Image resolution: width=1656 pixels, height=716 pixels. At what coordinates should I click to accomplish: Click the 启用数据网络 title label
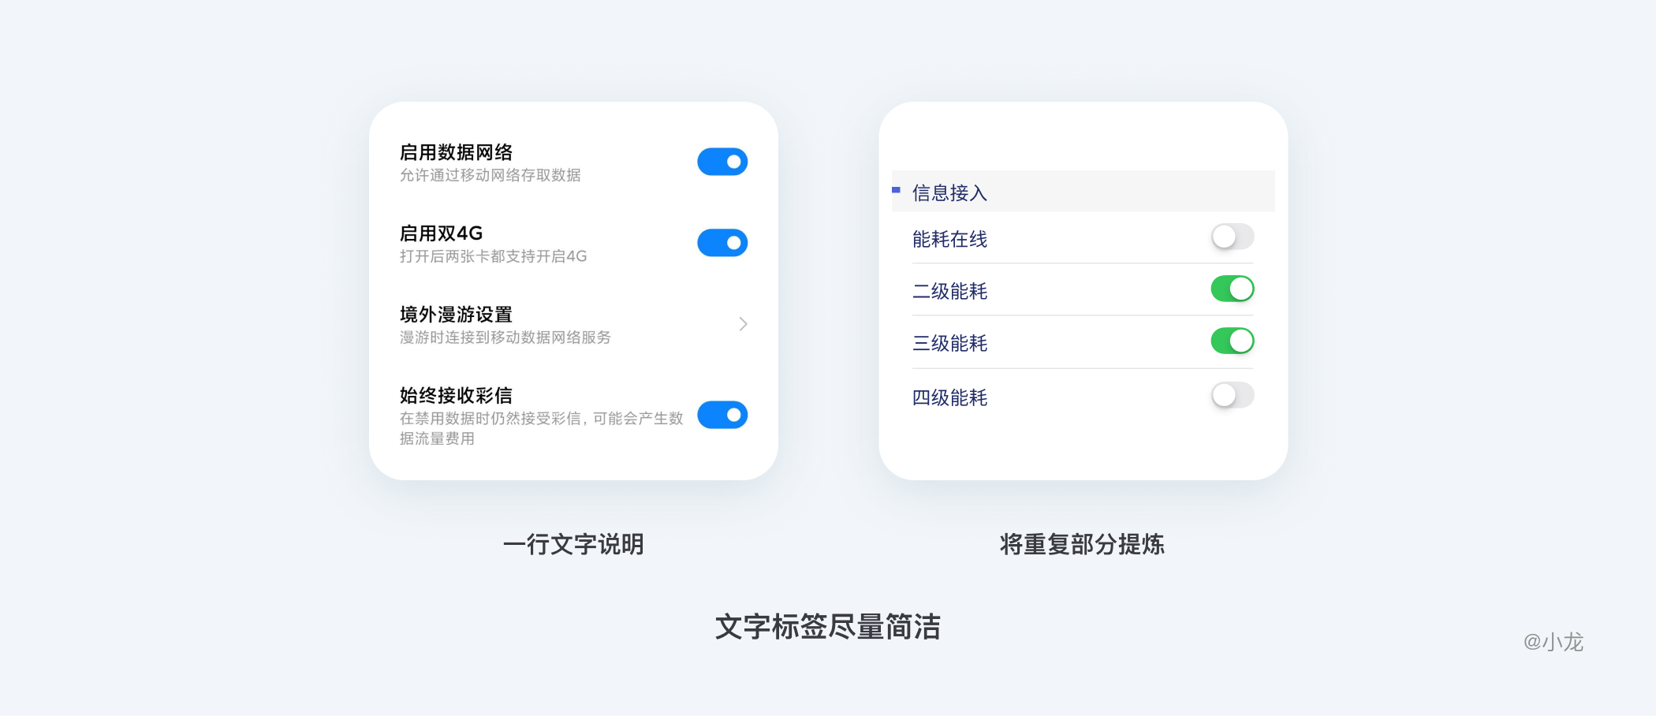click(x=456, y=152)
